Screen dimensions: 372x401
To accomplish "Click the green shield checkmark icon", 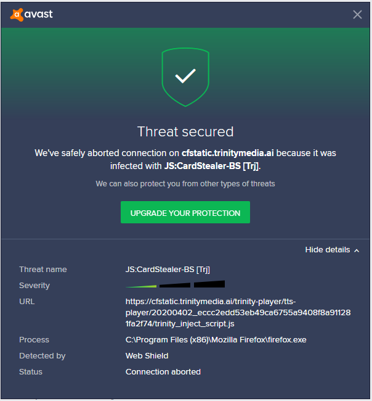I will [x=185, y=77].
